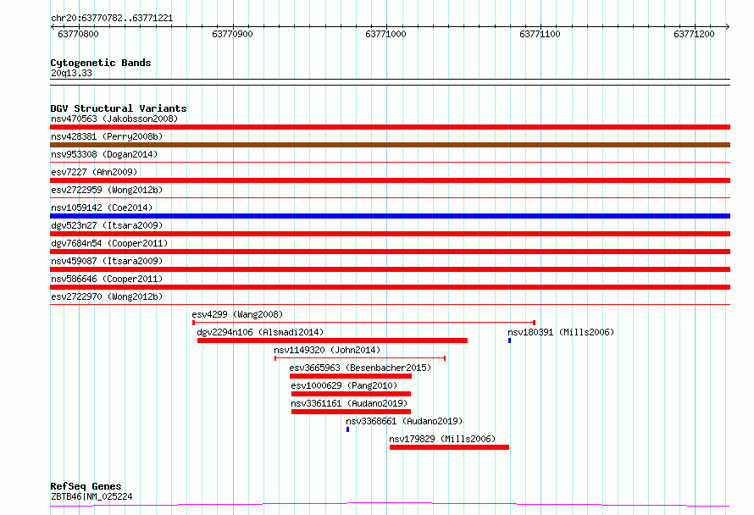Open nsv1059142 (Coe2014) label
Screen dimensions: 754x515
point(102,208)
